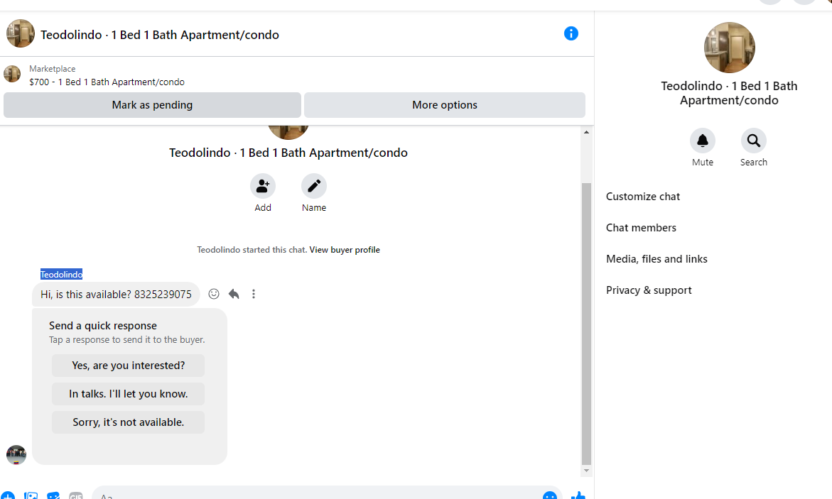Image resolution: width=832 pixels, height=499 pixels.
Task: Open More options for the listing
Action: (445, 105)
